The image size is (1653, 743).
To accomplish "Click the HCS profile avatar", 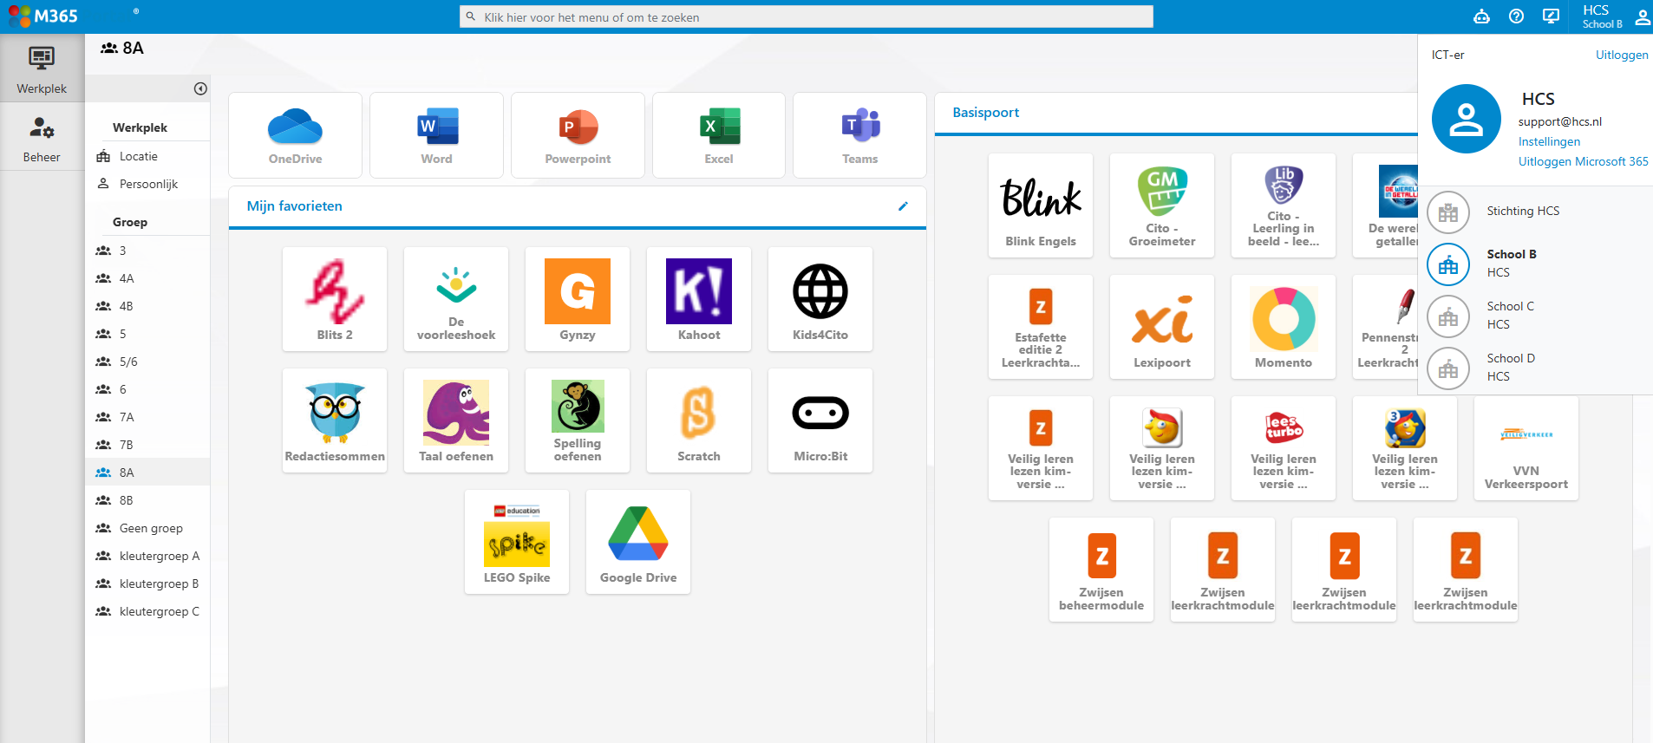I will click(x=1466, y=119).
